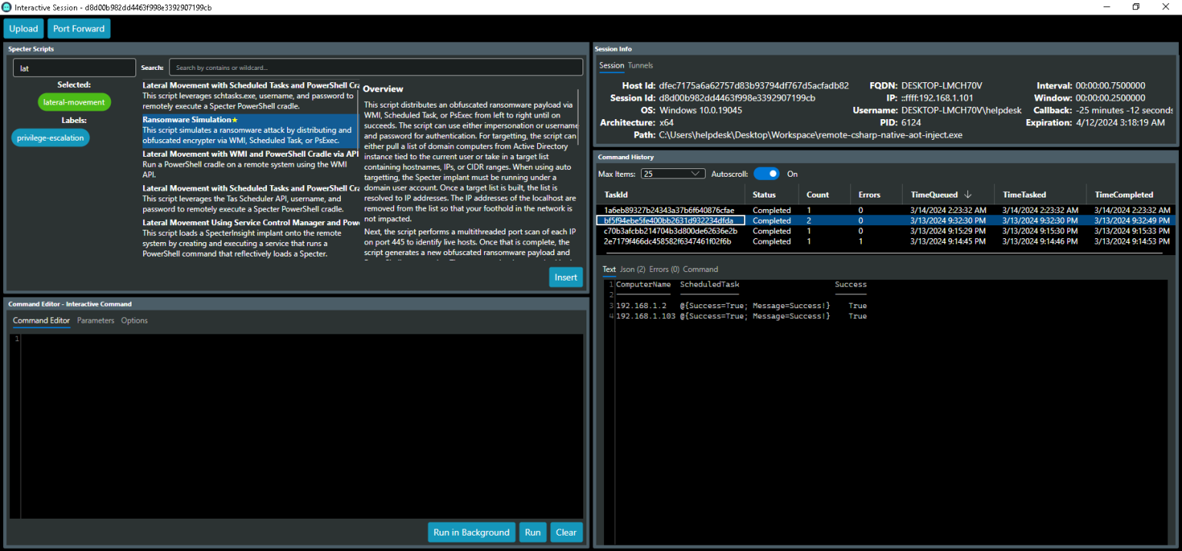Select Lateral Movement with WMI and PowerShell Cradle
Image resolution: width=1182 pixels, height=551 pixels.
[250, 164]
